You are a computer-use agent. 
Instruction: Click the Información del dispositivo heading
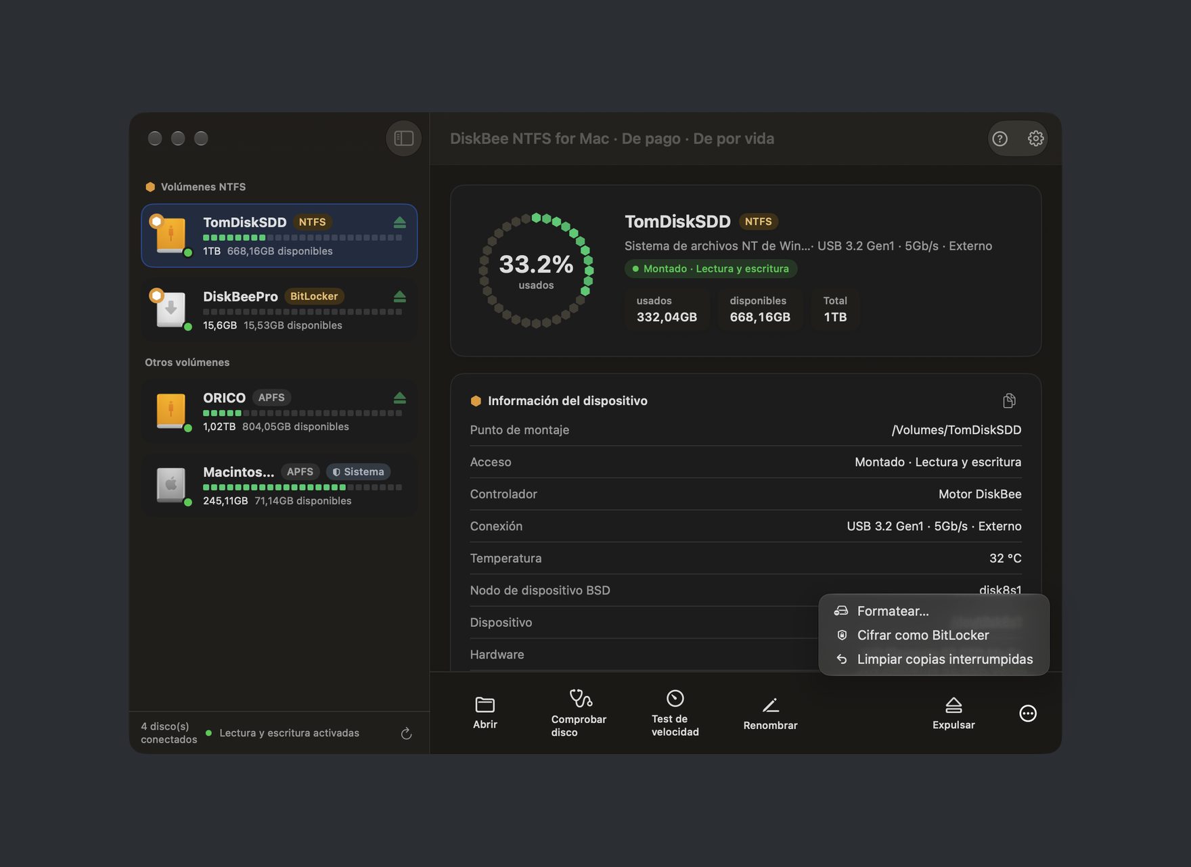pyautogui.click(x=567, y=401)
